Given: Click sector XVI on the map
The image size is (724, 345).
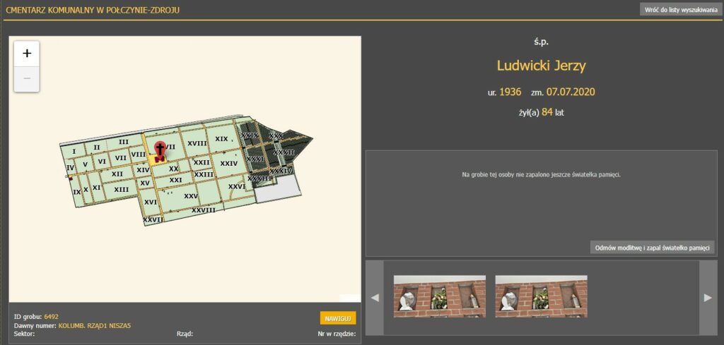Looking at the screenshot, I should point(150,202).
